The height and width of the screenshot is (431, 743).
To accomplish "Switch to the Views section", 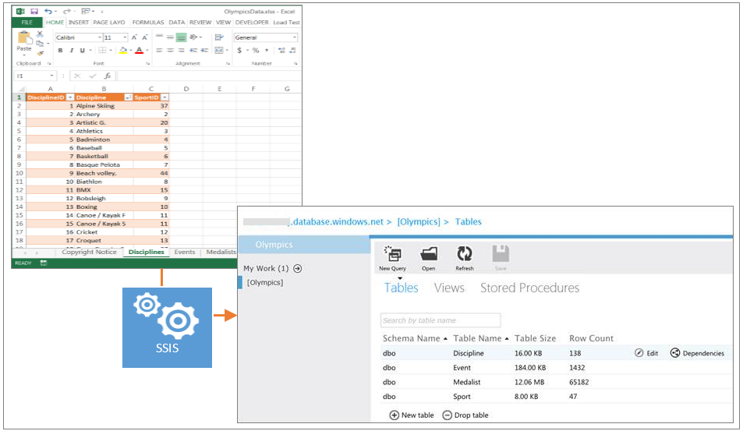I will coord(449,288).
